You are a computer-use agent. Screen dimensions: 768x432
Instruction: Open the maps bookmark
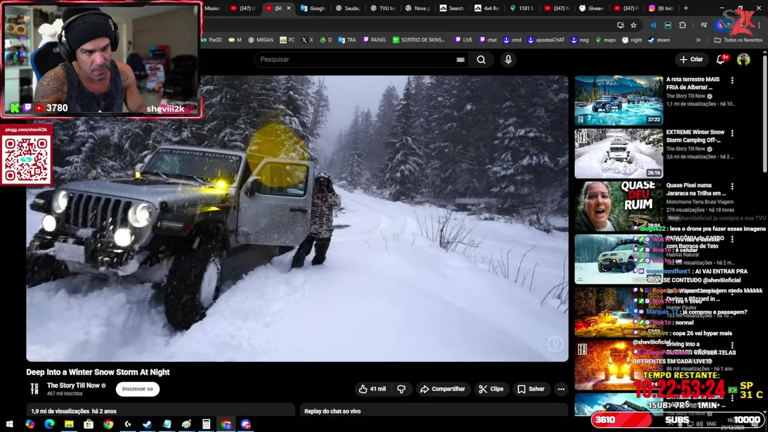tap(605, 40)
